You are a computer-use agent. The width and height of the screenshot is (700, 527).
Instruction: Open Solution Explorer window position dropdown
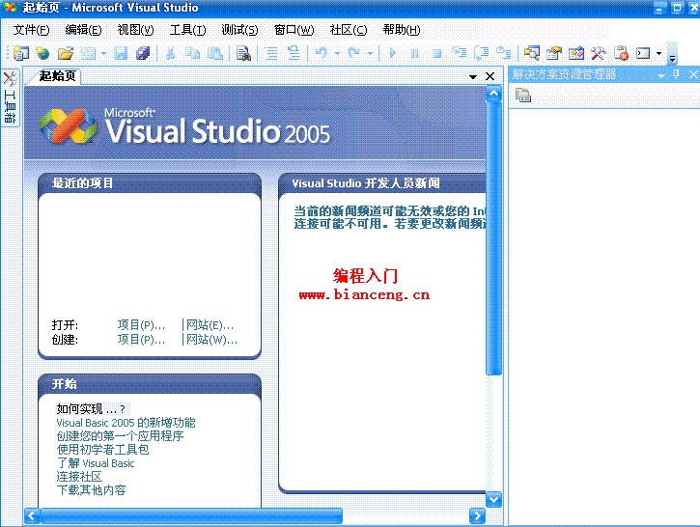tap(661, 75)
